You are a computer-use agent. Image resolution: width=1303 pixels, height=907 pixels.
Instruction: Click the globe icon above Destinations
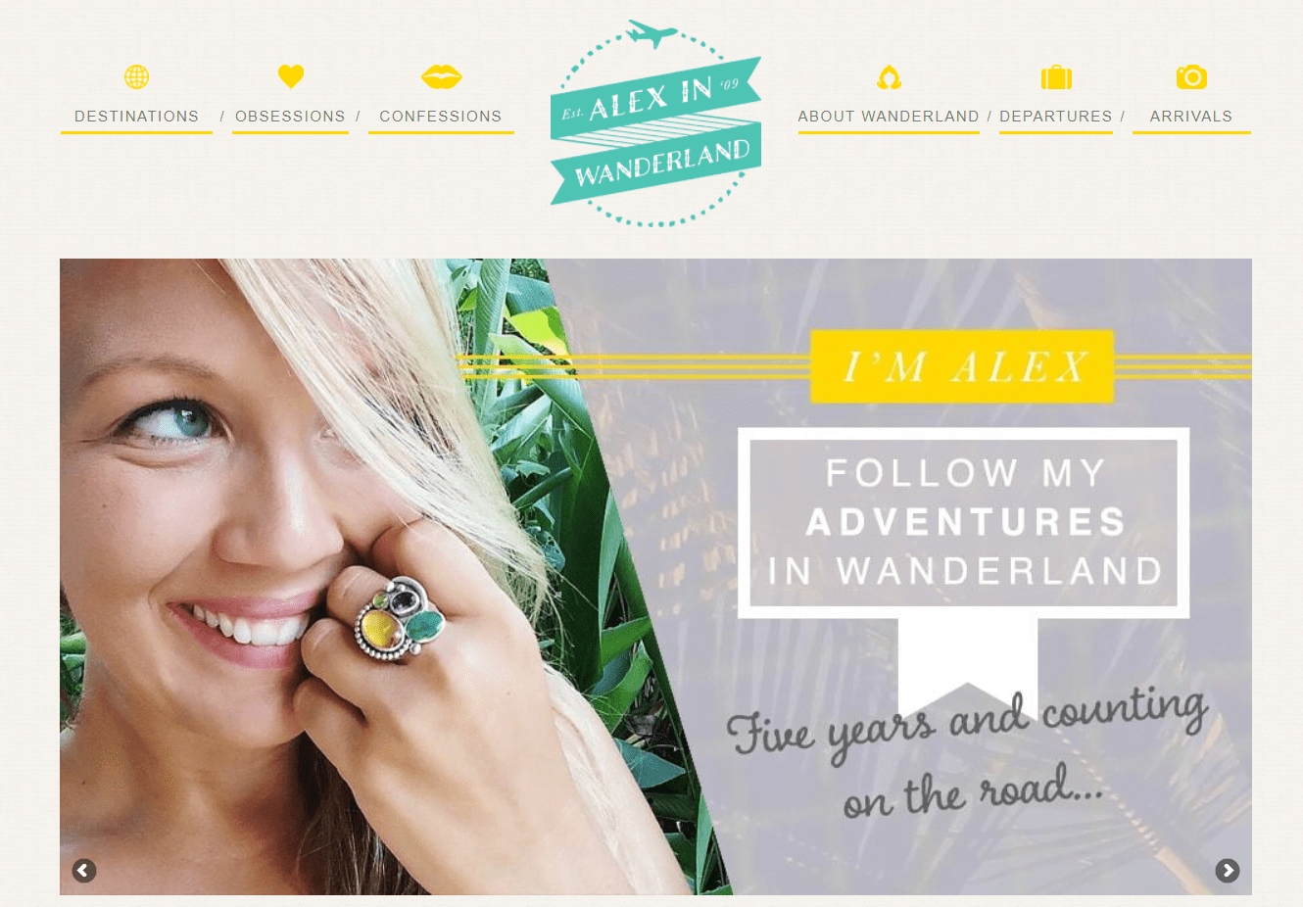(x=136, y=76)
